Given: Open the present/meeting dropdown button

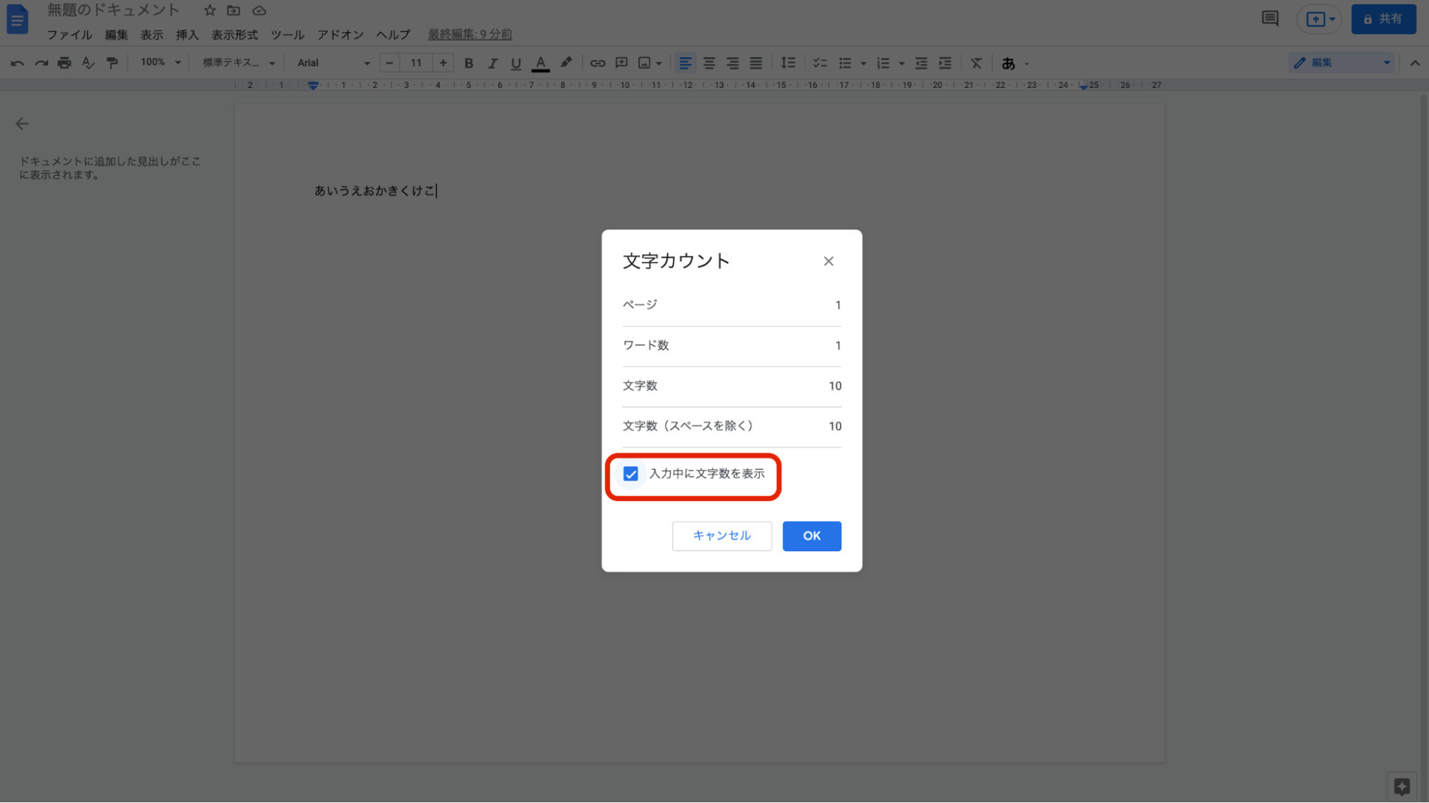Looking at the screenshot, I should (1320, 19).
